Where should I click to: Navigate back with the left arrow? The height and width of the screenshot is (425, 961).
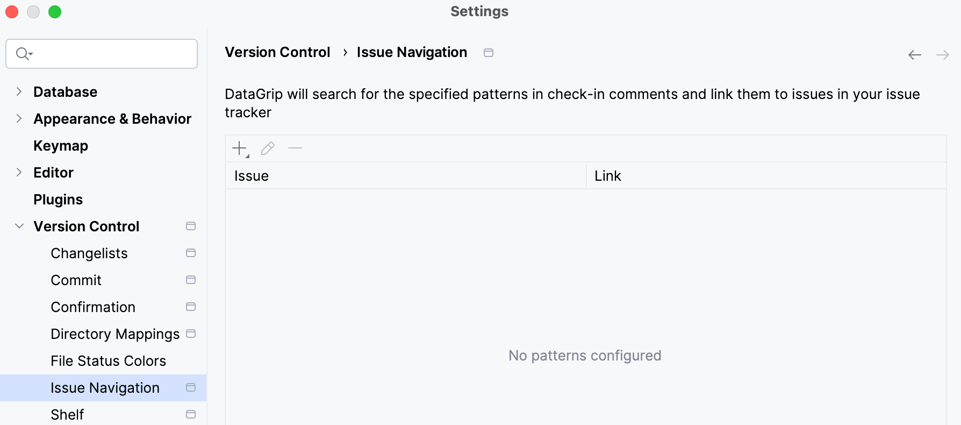pos(914,54)
